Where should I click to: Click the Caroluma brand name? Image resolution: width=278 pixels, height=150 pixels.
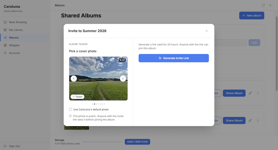(x=12, y=7)
